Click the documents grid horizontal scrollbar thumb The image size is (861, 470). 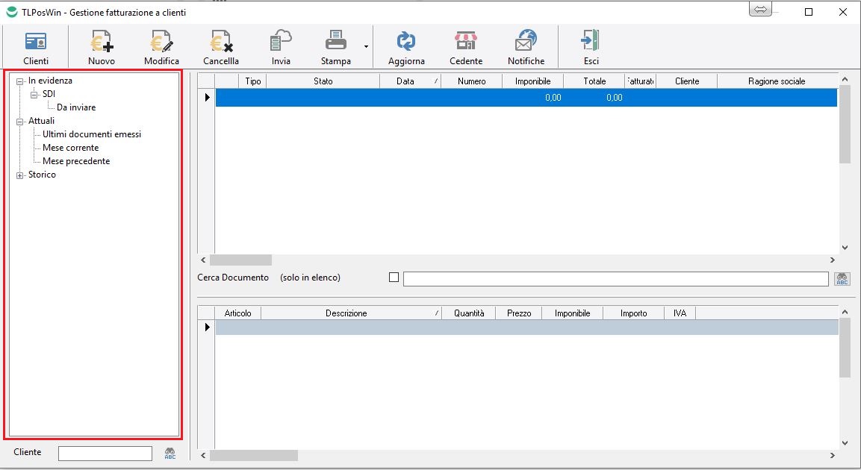(x=240, y=260)
